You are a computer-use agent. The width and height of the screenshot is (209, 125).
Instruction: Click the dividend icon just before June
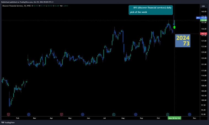coord(82,114)
